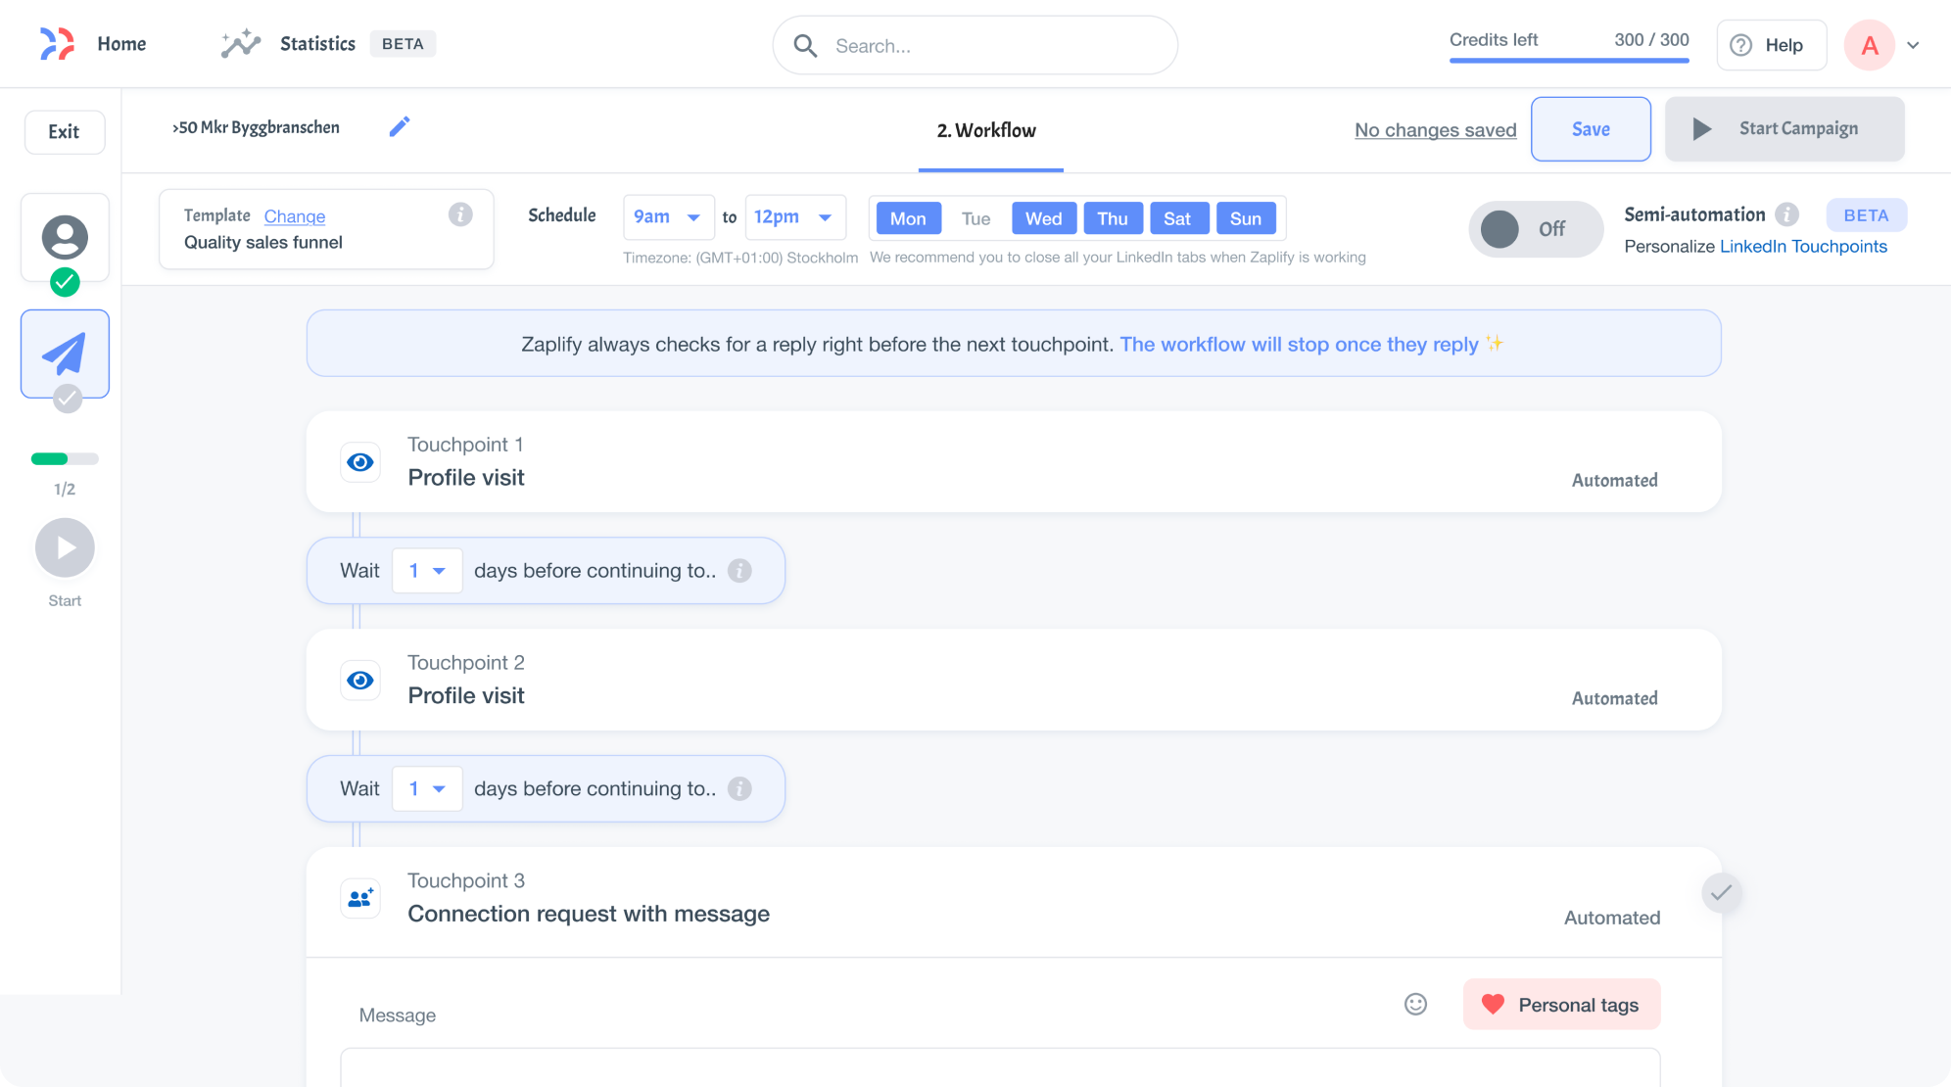Screen dimensions: 1951x1087
Task: Toggle Semi-automation switch on
Action: 1535,228
